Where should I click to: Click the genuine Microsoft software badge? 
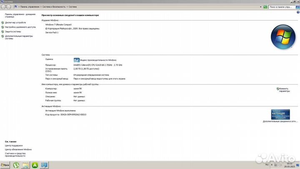point(280,114)
